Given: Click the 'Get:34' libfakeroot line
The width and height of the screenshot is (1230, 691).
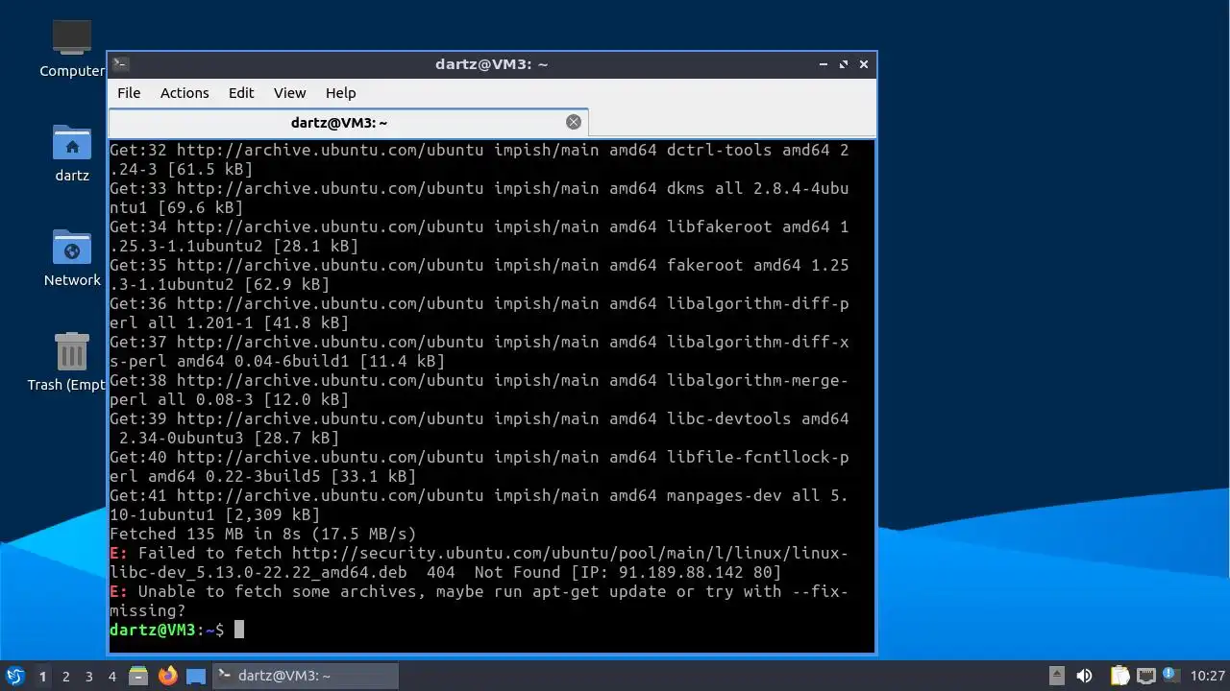Looking at the screenshot, I should click(x=480, y=236).
